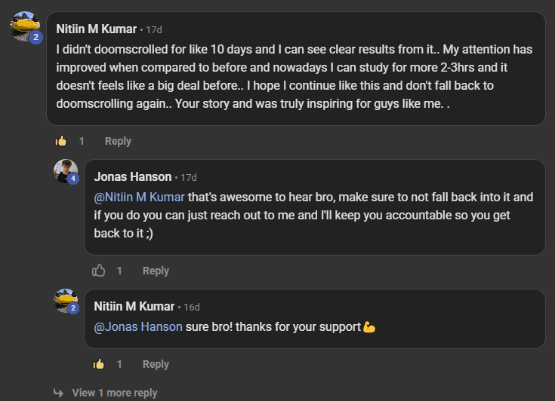
Task: Open Jonas Hanson's author name link
Action: [132, 177]
